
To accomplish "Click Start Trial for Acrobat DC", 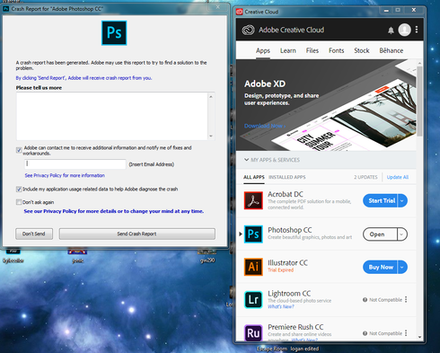I will 380,200.
